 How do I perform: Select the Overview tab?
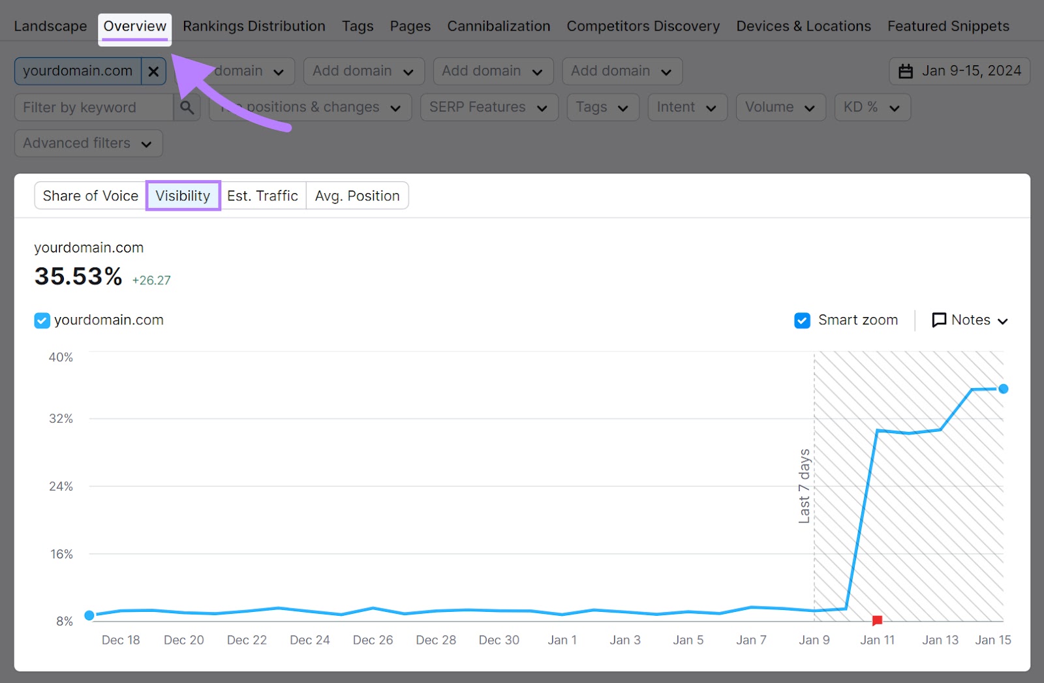135,26
